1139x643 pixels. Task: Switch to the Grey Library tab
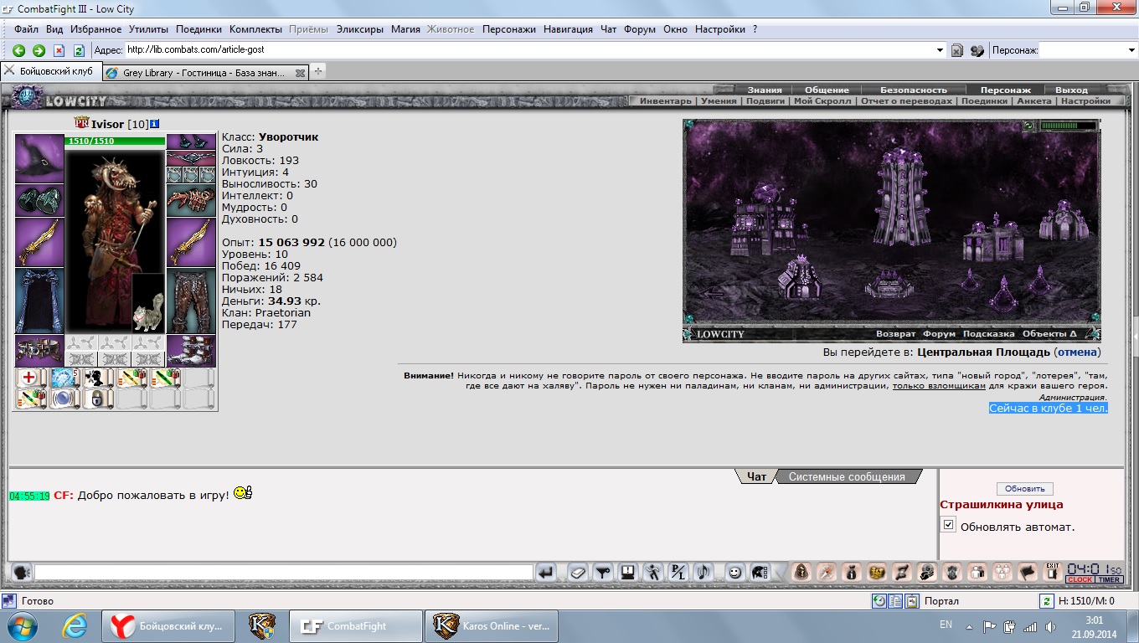204,73
